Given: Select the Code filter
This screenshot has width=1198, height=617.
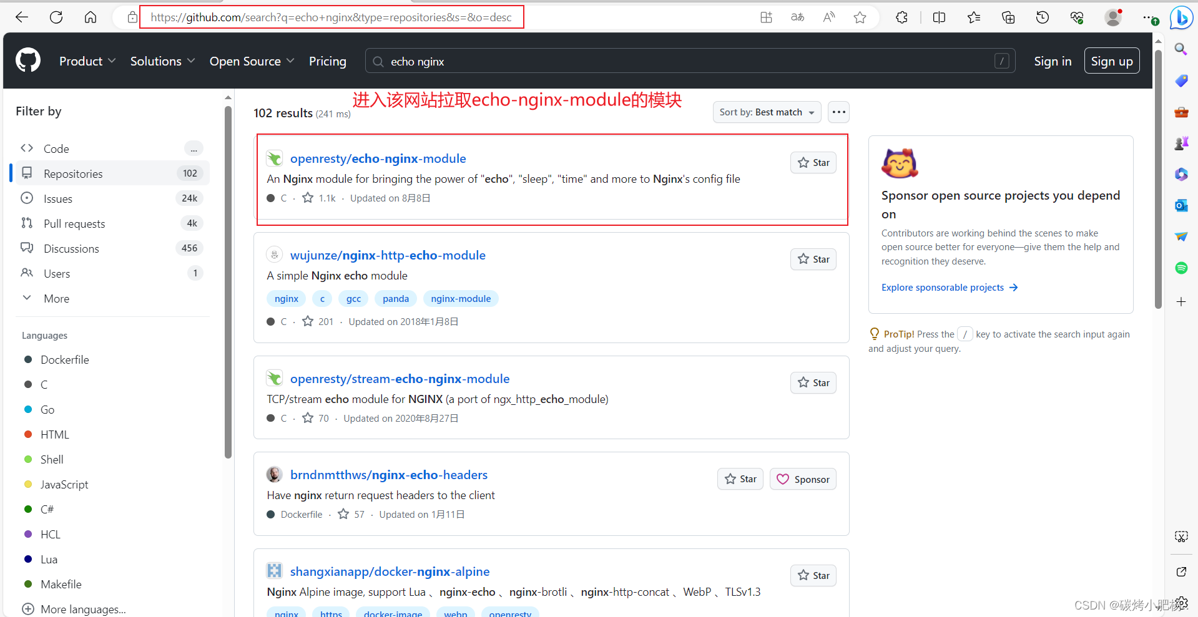Looking at the screenshot, I should [111, 148].
